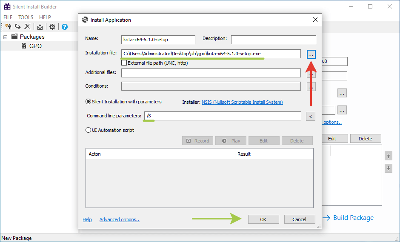Click the '<' button beside command line parameters
The width and height of the screenshot is (400, 242).
point(311,117)
